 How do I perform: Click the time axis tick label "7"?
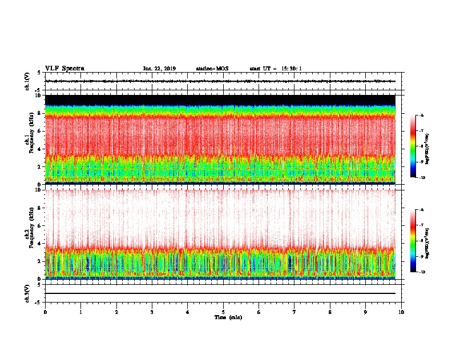[294, 312]
